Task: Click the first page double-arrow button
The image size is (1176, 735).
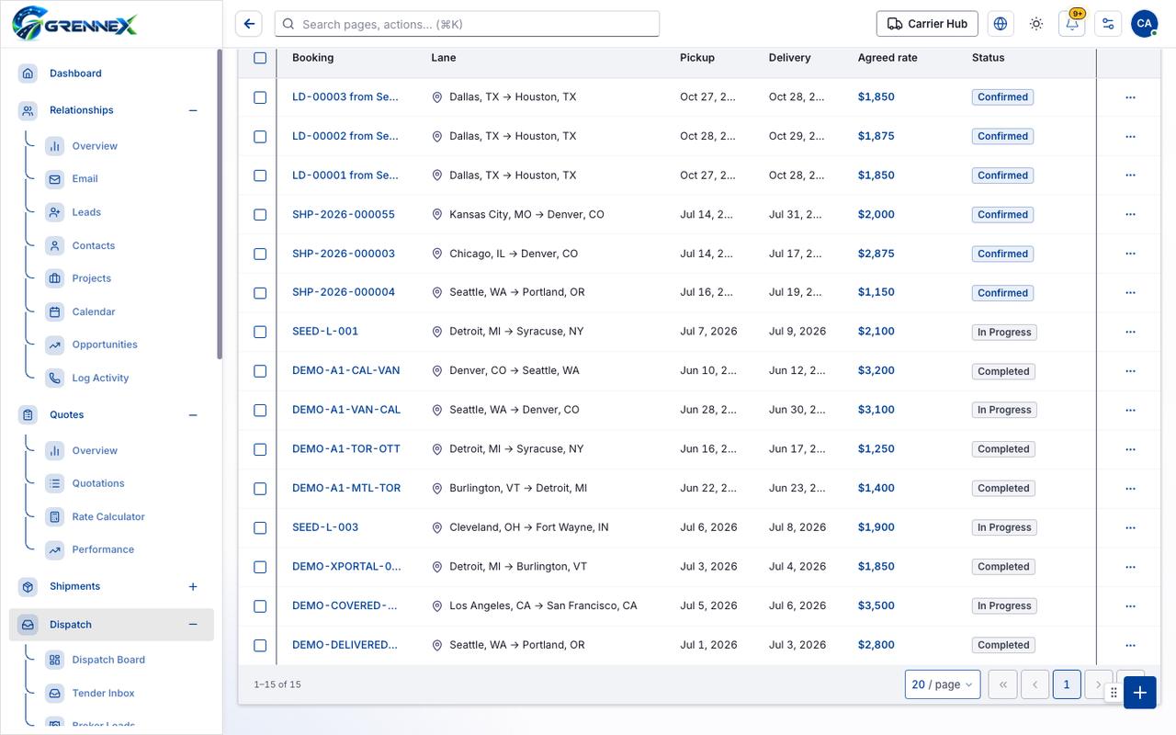Action: click(1002, 684)
